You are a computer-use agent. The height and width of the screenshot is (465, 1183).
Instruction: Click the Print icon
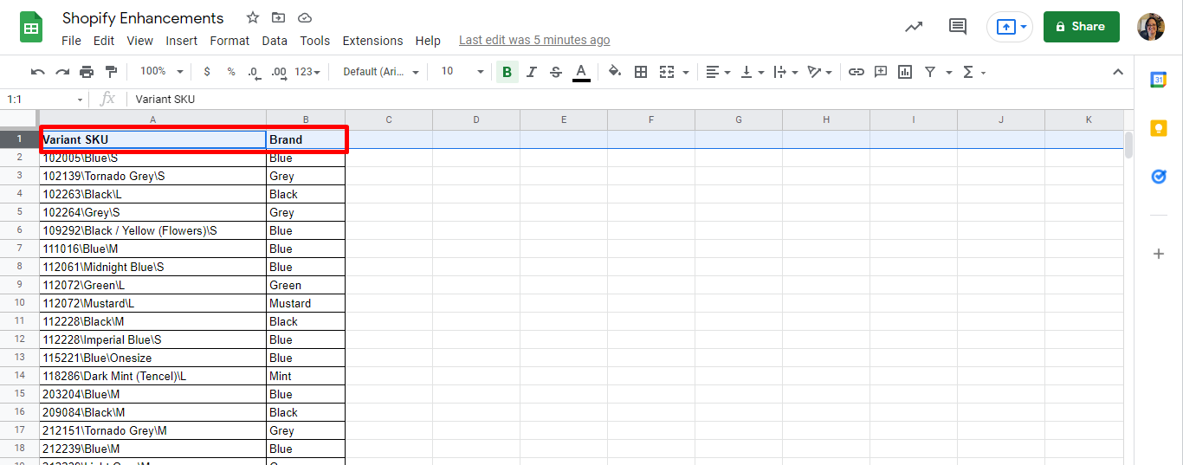(87, 72)
